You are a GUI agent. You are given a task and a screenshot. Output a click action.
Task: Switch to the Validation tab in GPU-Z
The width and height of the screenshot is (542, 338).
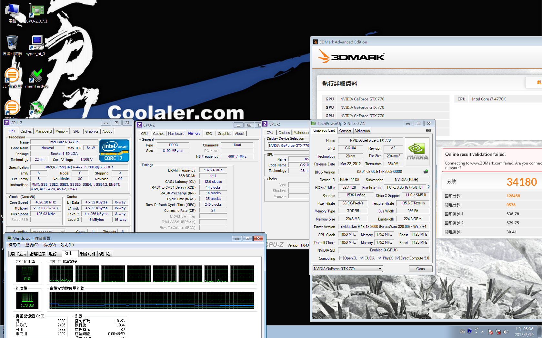362,131
